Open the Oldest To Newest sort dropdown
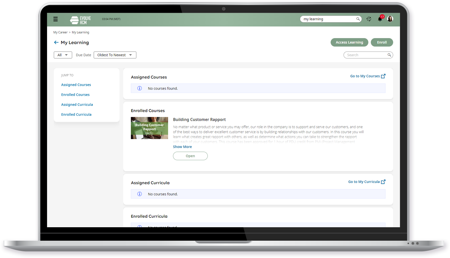Image resolution: width=450 pixels, height=258 pixels. pyautogui.click(x=115, y=55)
